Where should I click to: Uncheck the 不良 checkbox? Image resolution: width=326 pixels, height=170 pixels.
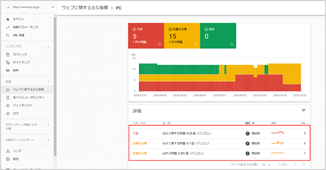134,29
